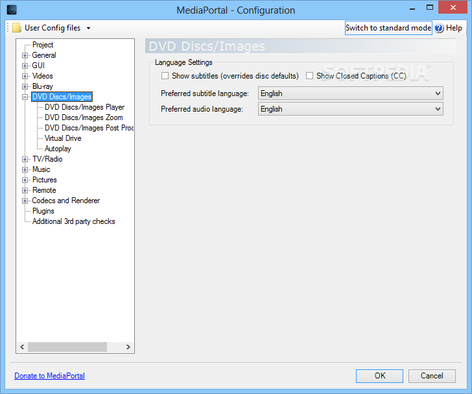Enable Show subtitles checkbox
Image resolution: width=472 pixels, height=394 pixels.
point(165,76)
